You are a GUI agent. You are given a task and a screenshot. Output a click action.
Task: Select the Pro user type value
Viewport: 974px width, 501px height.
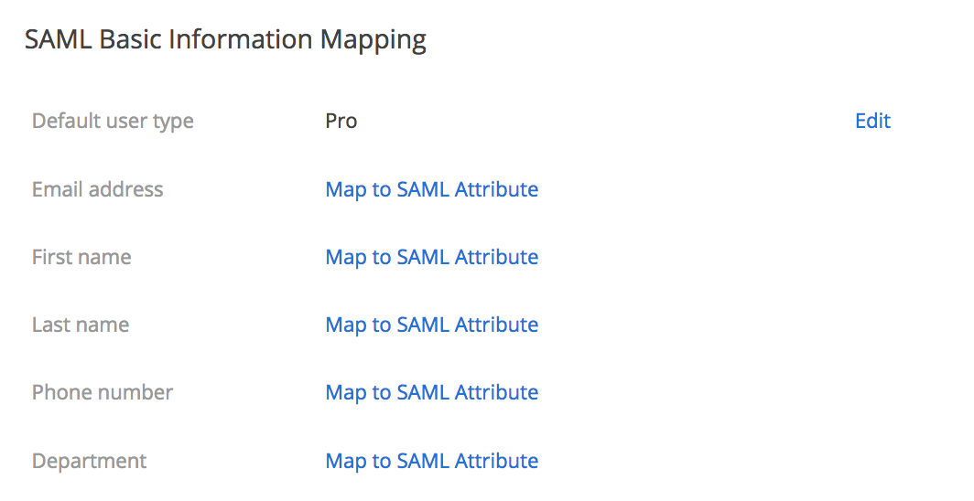[x=341, y=121]
